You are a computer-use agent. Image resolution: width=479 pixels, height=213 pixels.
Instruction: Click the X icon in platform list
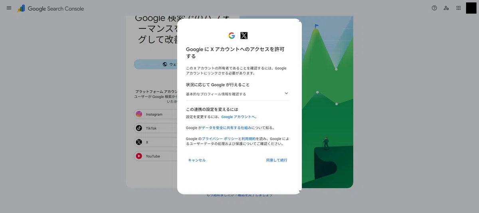click(139, 142)
